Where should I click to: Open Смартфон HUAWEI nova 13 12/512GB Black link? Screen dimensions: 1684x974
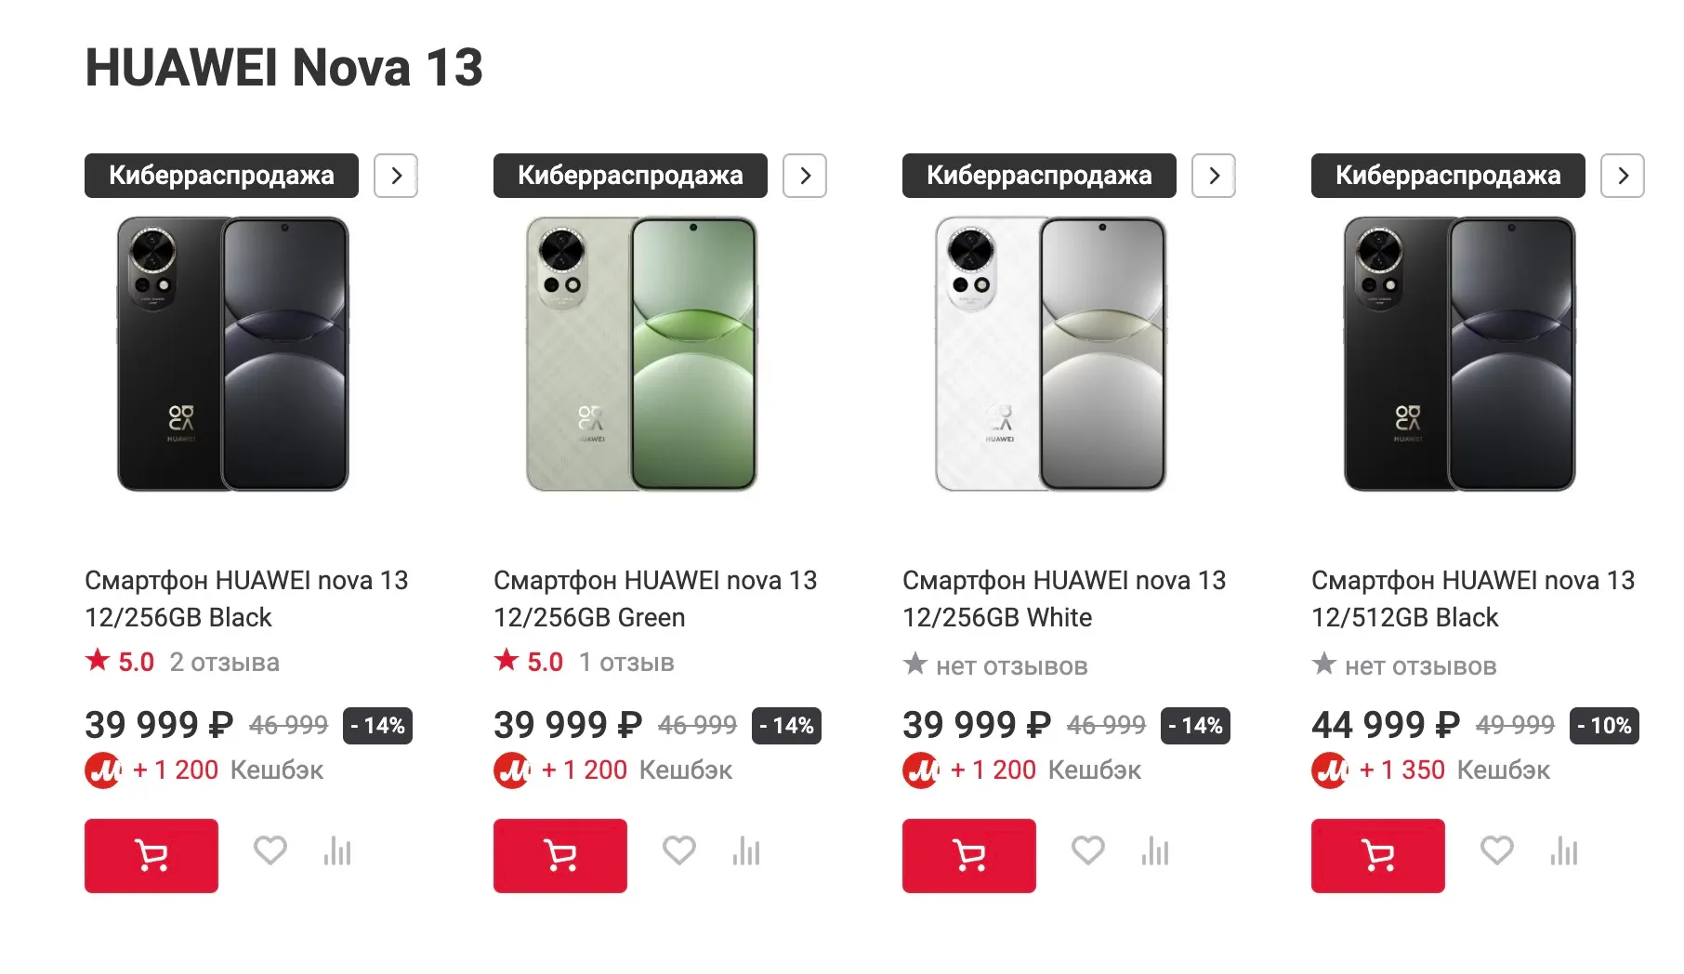(x=1472, y=599)
